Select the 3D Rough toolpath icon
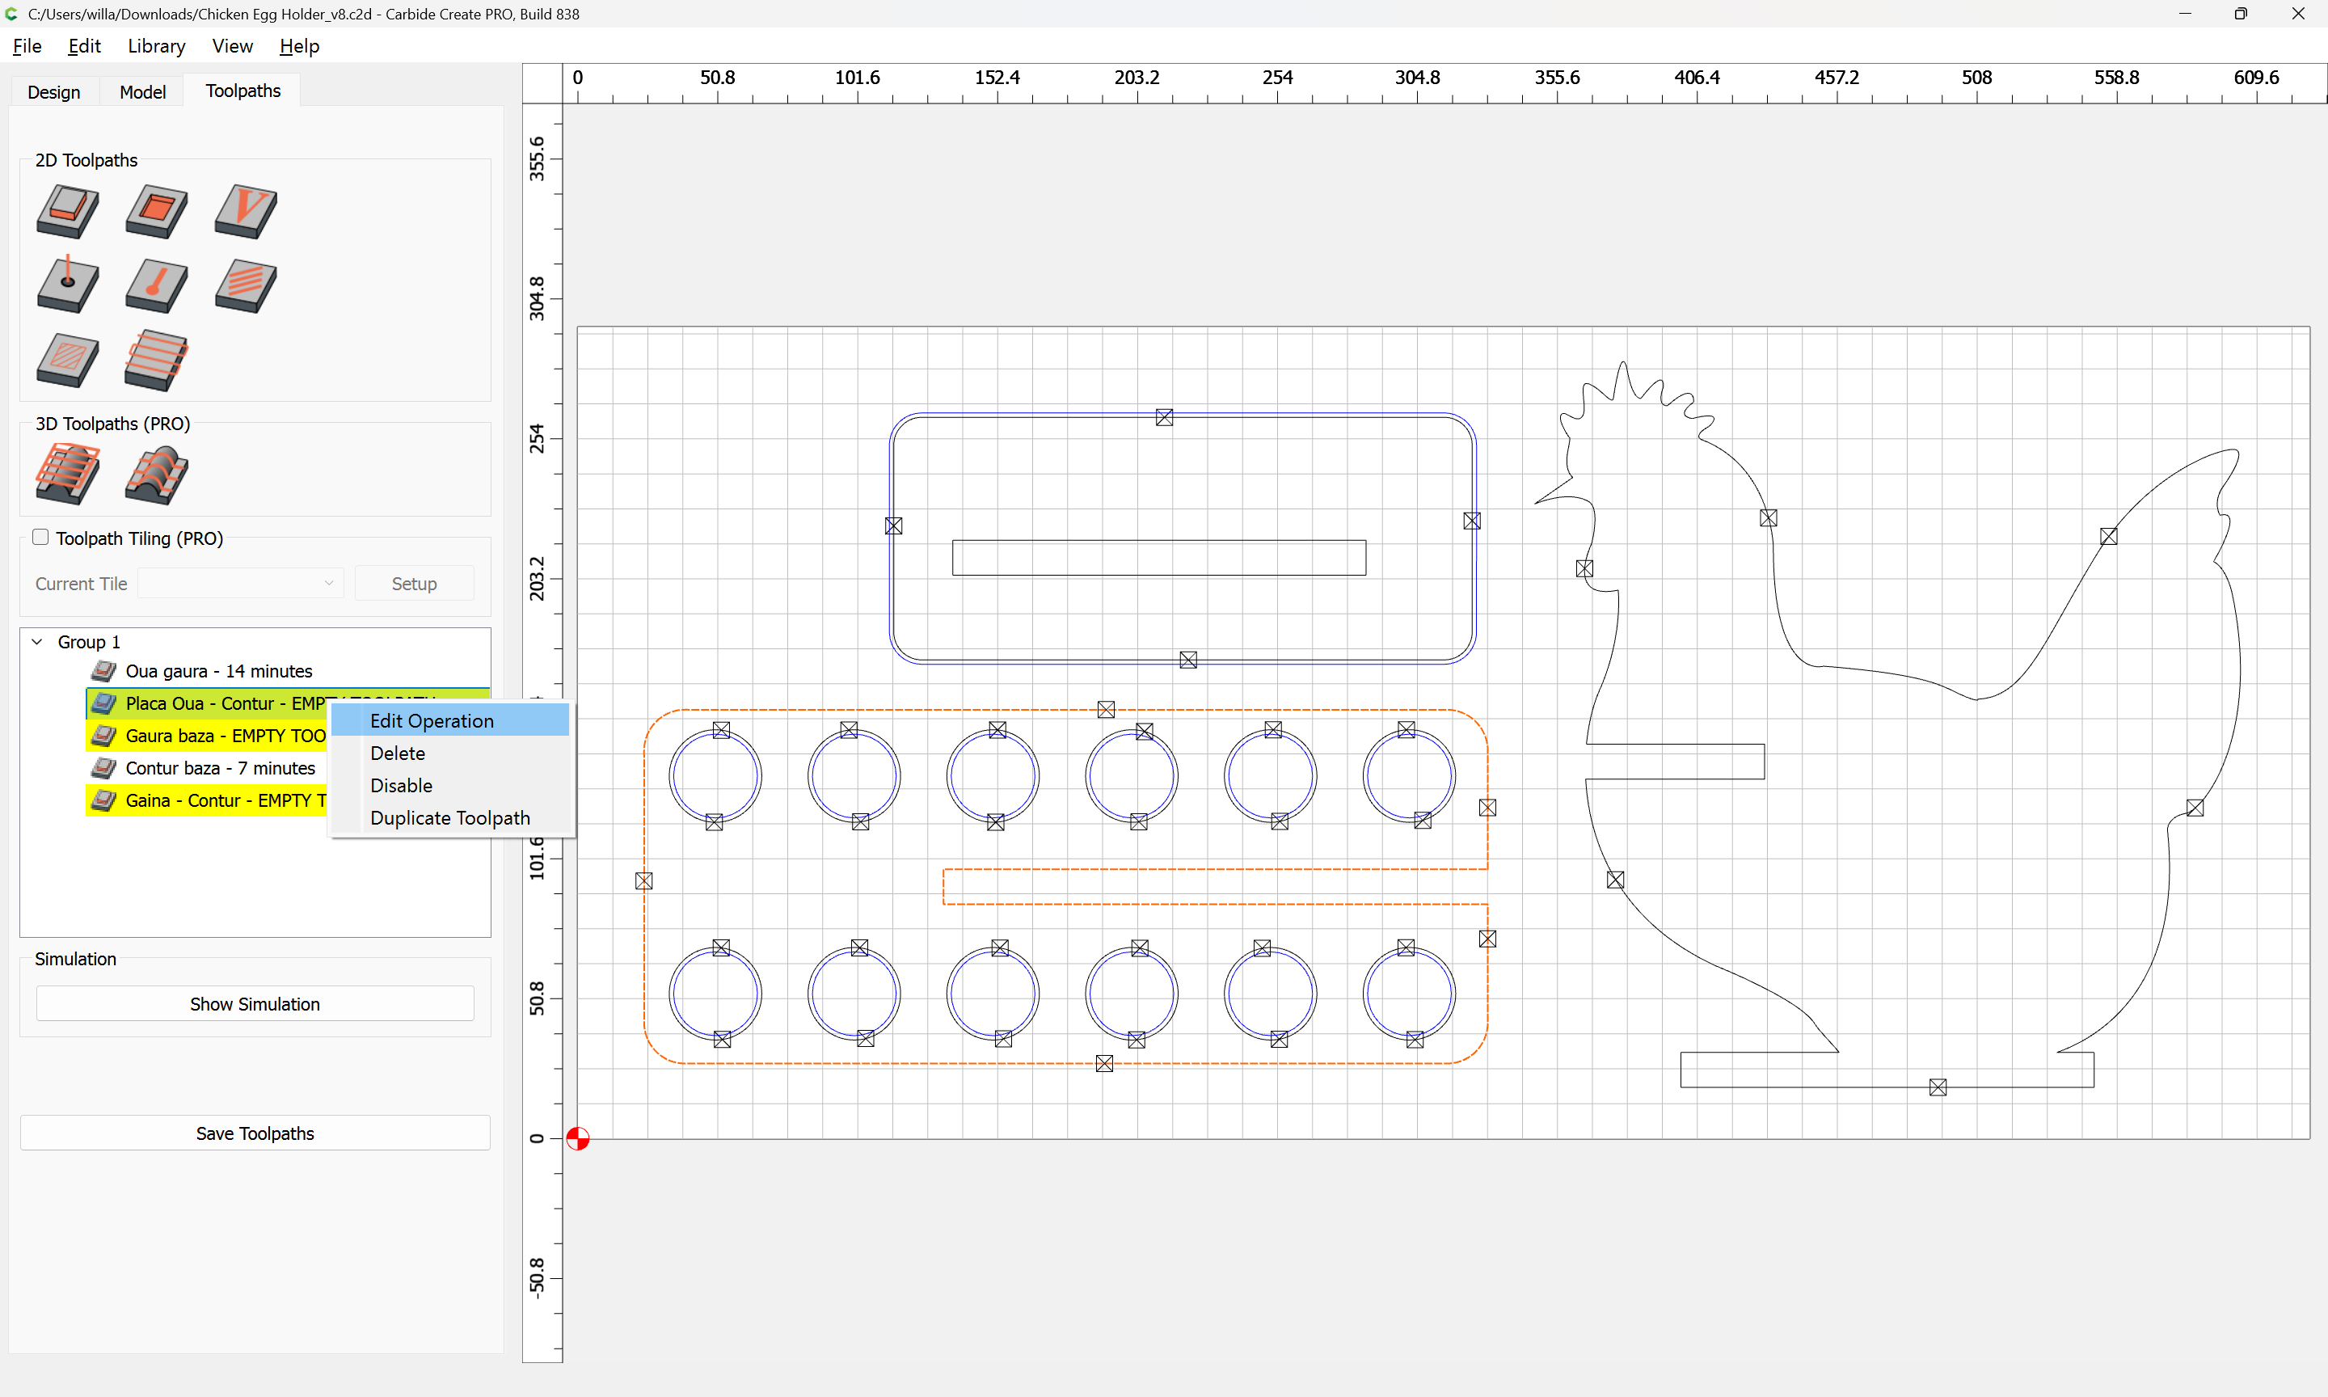The height and width of the screenshot is (1397, 2328). [68, 475]
